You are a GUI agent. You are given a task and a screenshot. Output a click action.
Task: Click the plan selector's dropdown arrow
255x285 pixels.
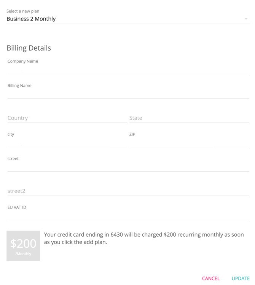(x=246, y=19)
